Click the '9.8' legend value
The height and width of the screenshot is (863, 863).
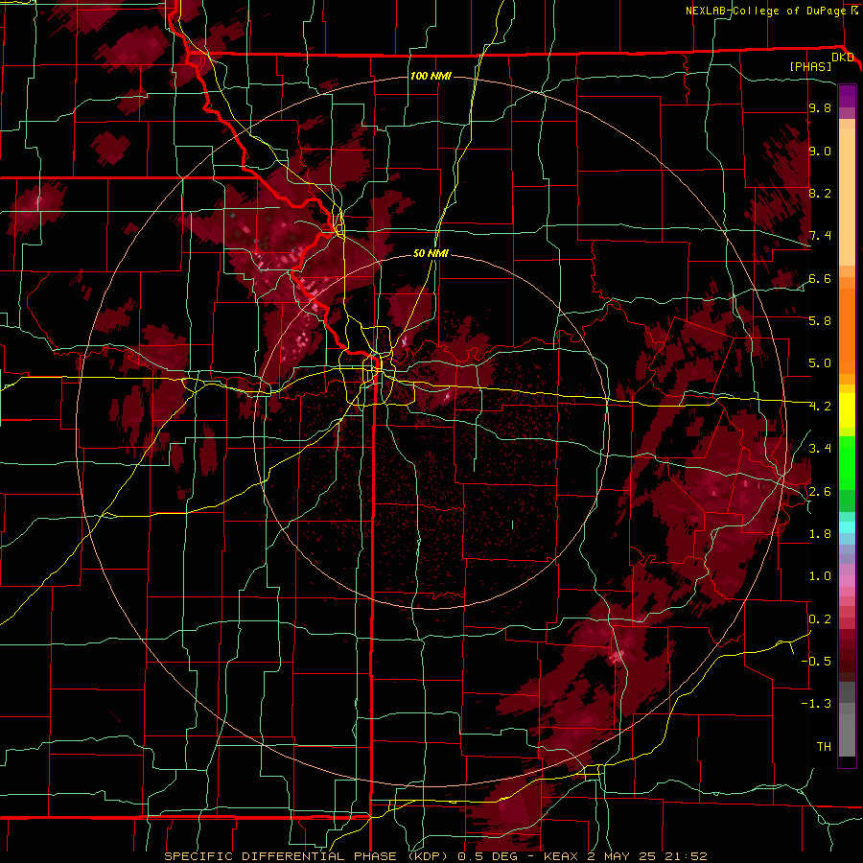click(820, 107)
